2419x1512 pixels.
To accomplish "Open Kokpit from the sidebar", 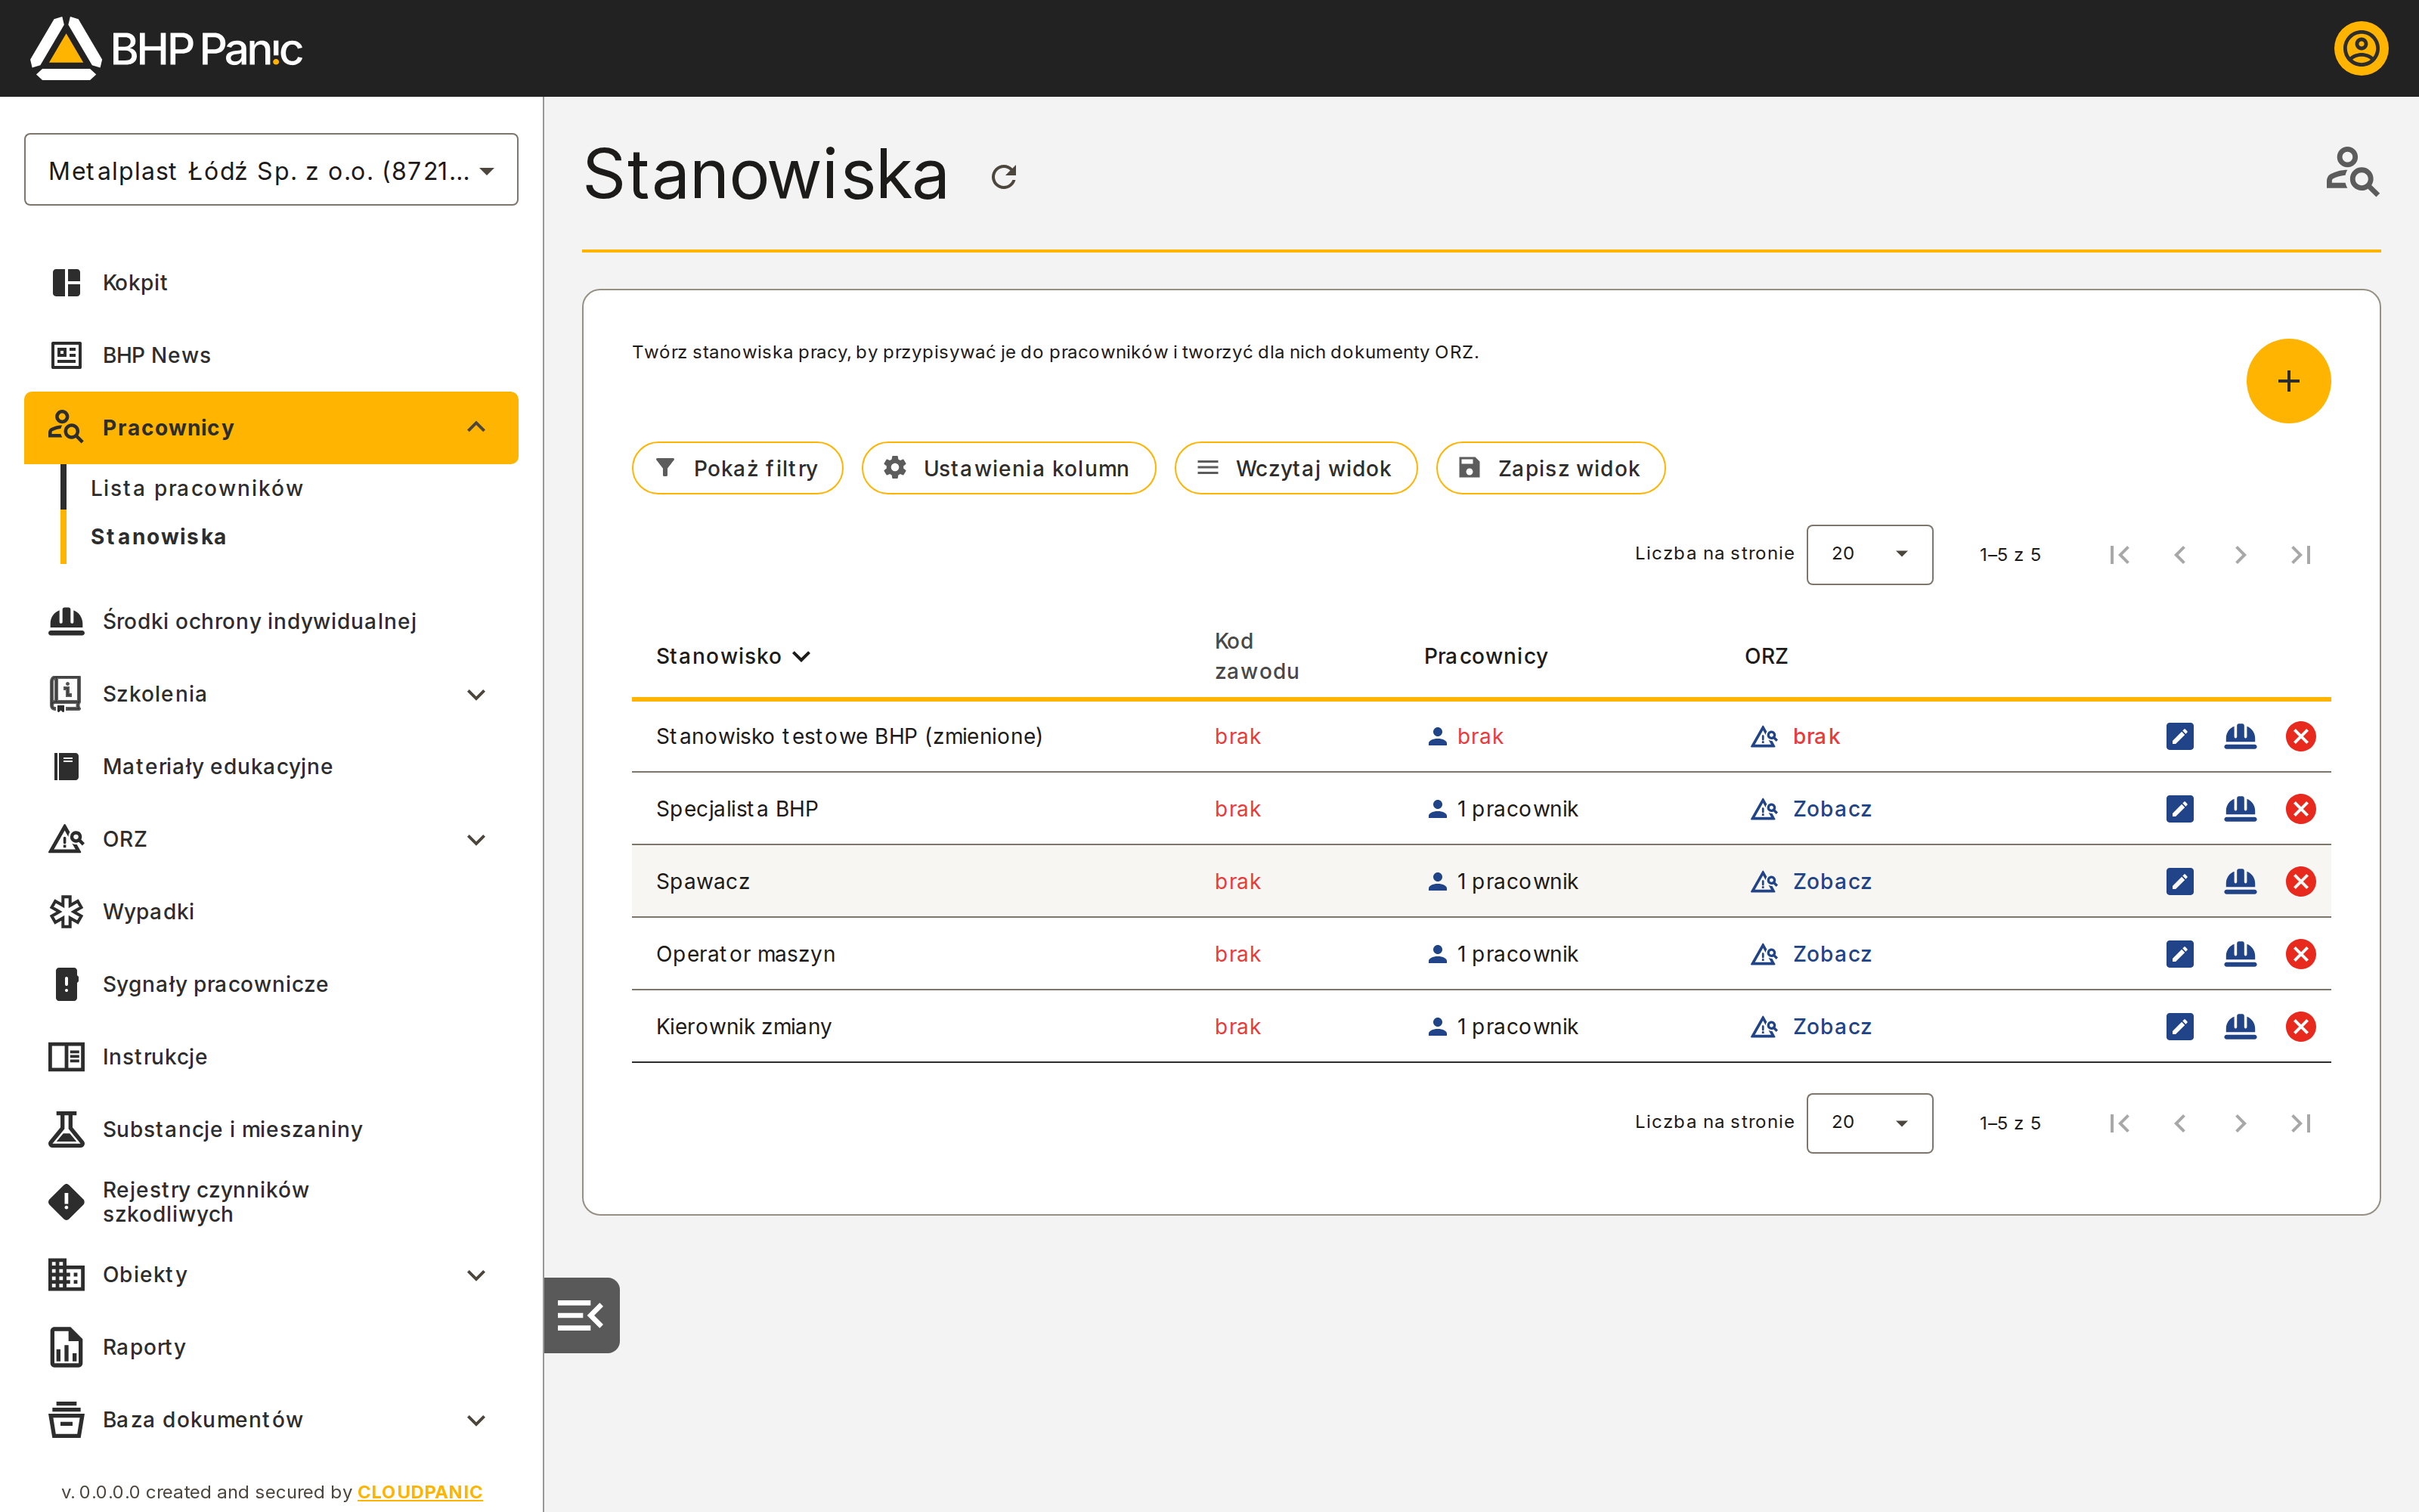I will pyautogui.click(x=271, y=283).
